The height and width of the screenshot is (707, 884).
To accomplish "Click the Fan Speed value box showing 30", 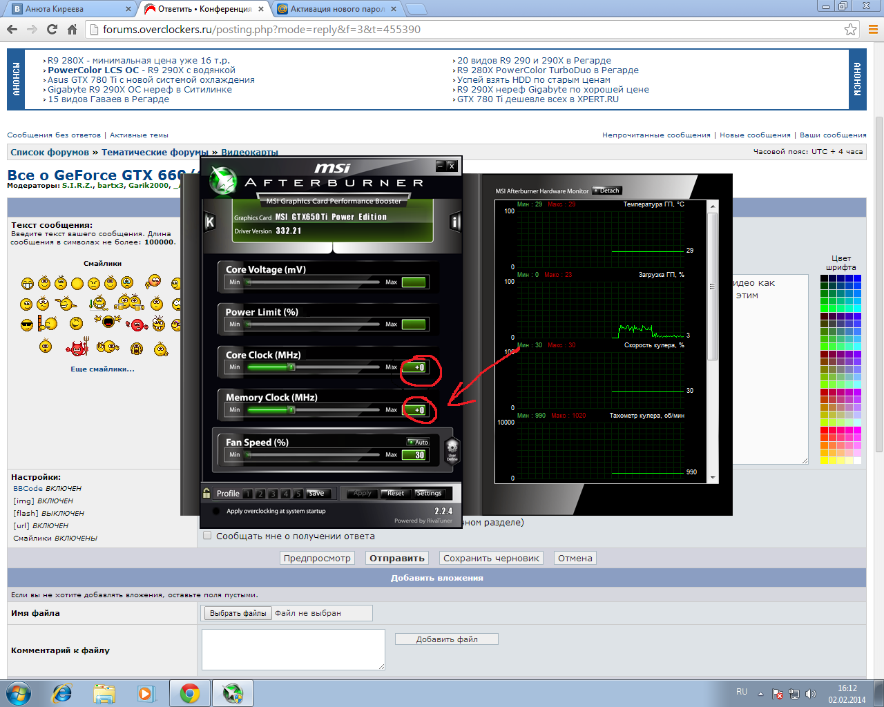I will [415, 455].
